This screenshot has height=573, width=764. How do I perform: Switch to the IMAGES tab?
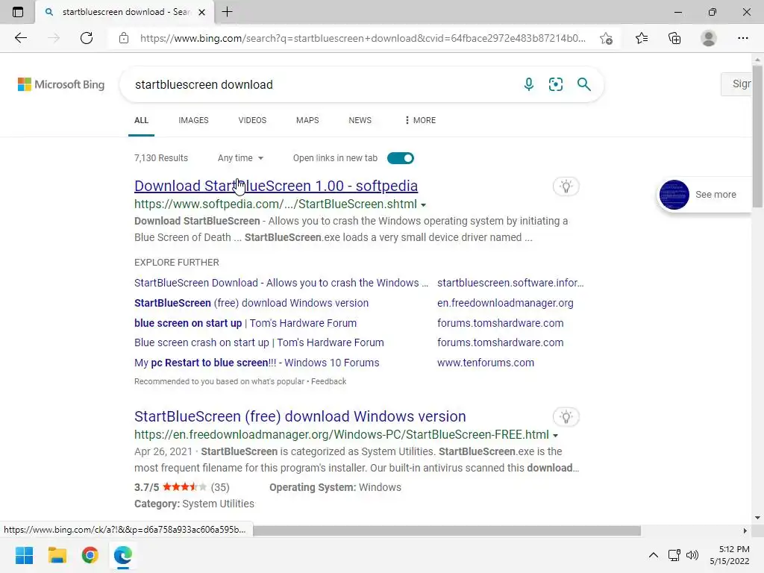pyautogui.click(x=193, y=120)
